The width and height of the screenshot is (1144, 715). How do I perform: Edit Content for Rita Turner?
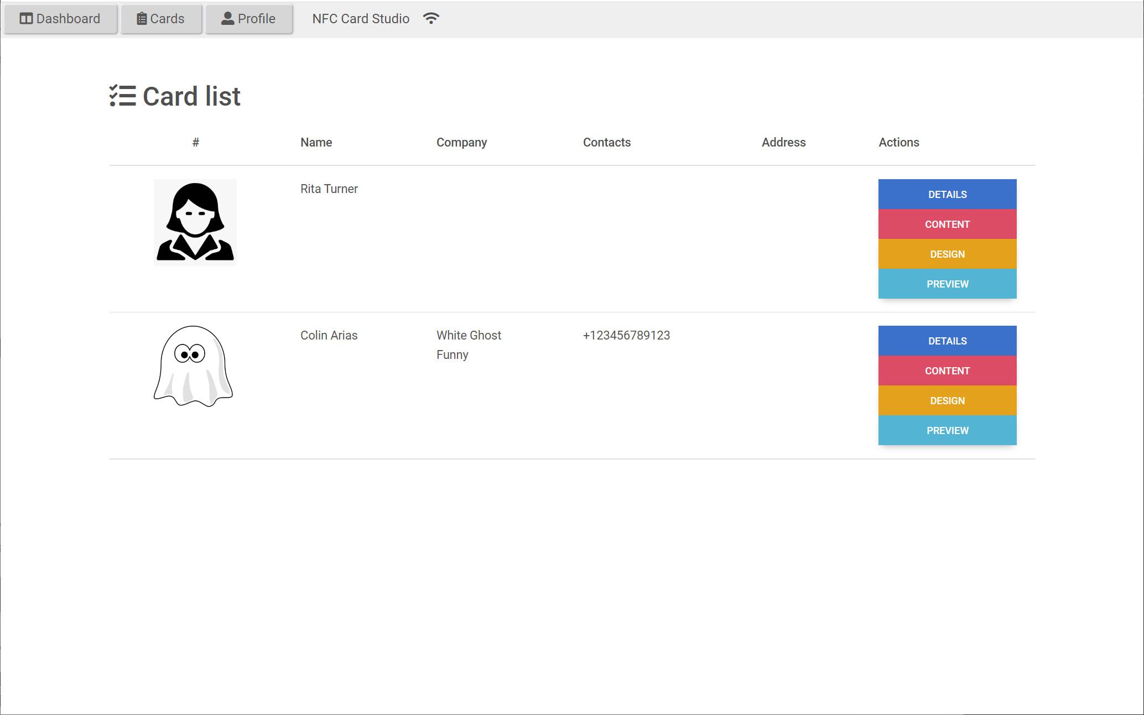click(x=947, y=225)
